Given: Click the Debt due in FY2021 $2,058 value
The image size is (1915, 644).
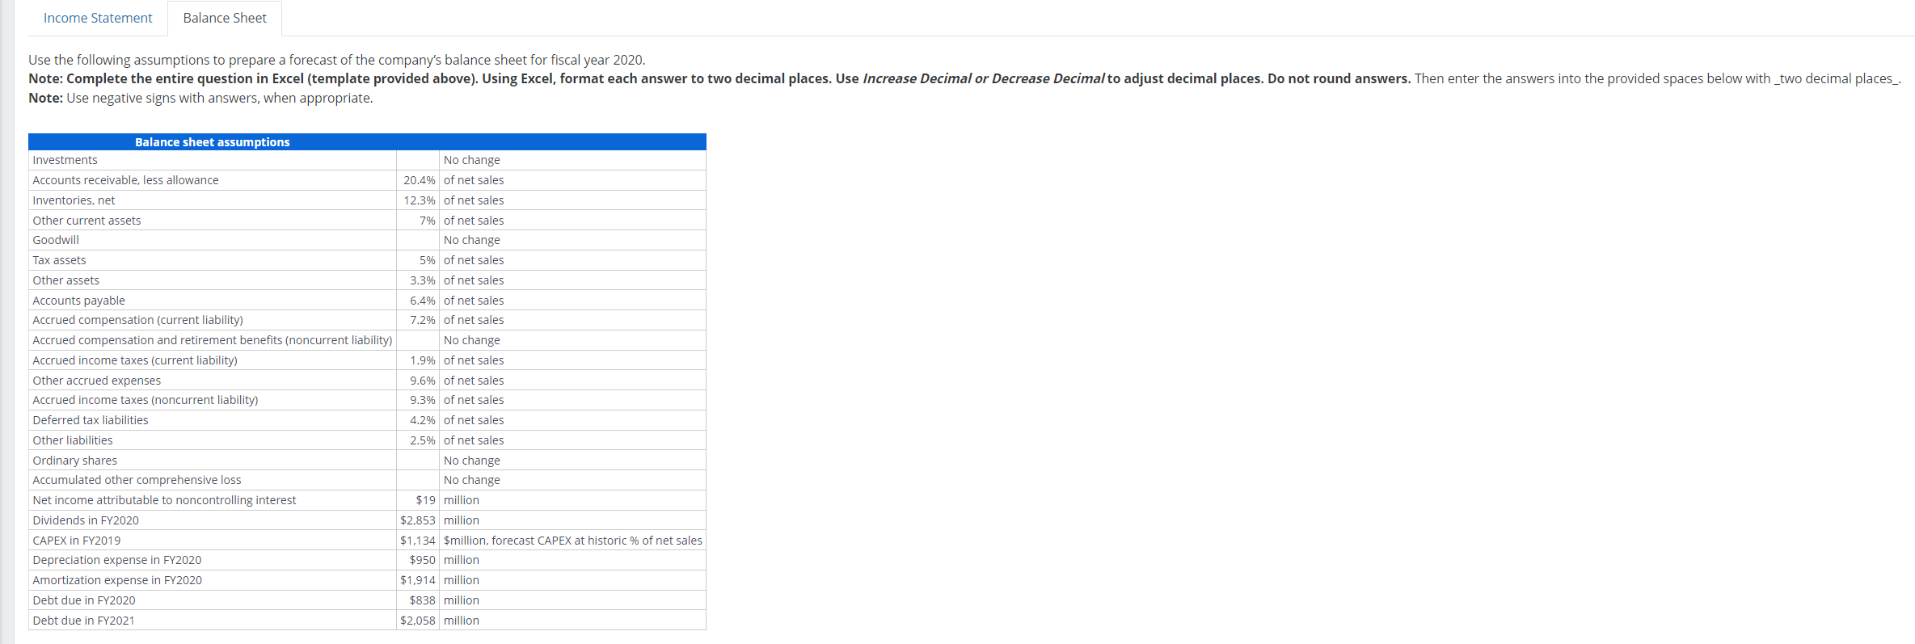Looking at the screenshot, I should (417, 620).
